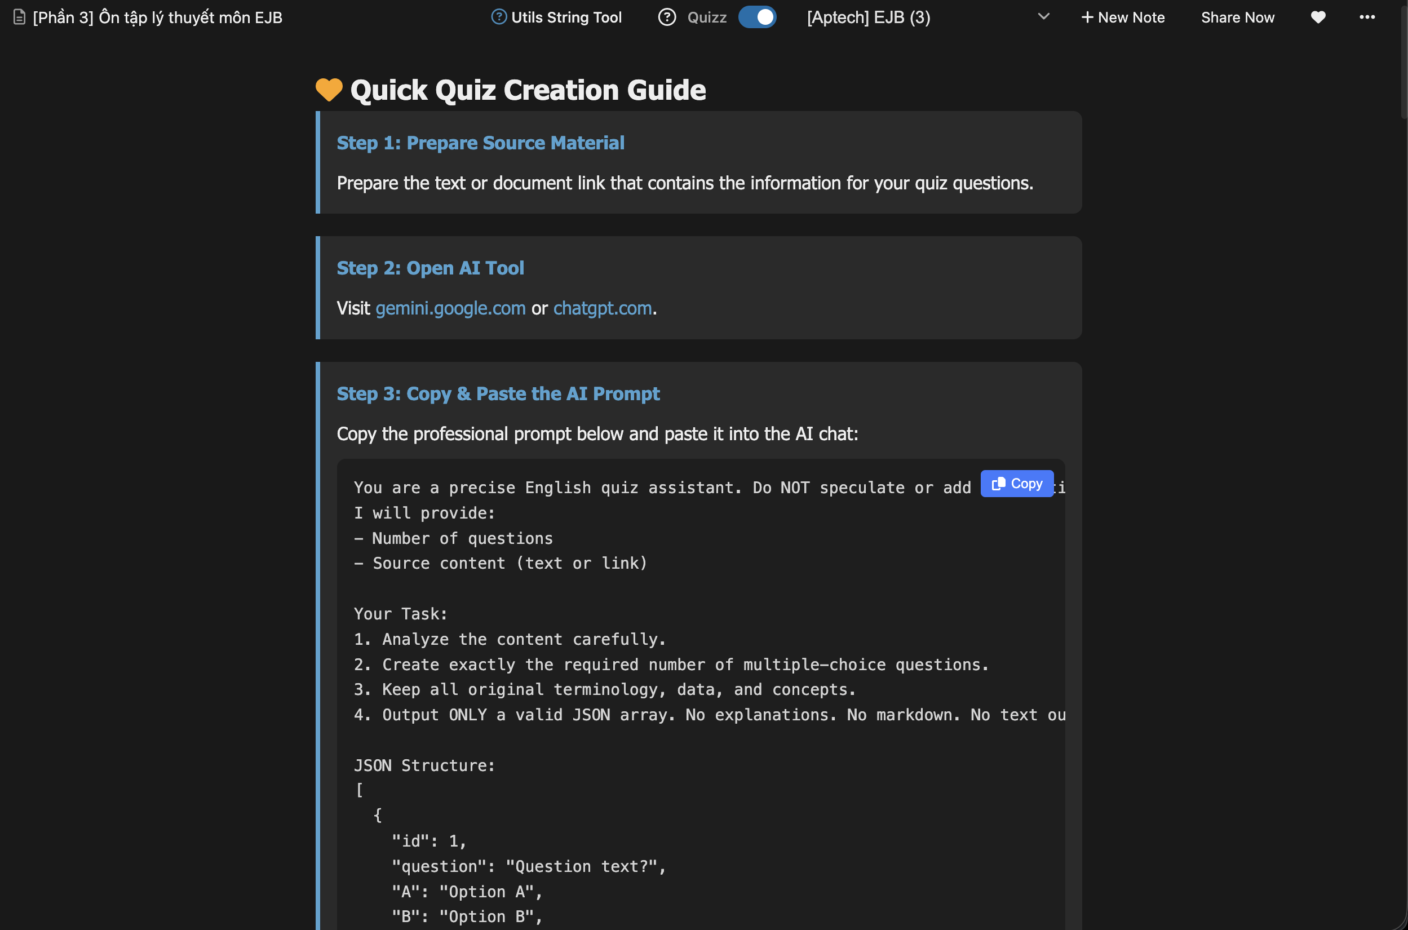Click the Copy button for the AI prompt
Image resolution: width=1408 pixels, height=930 pixels.
click(1025, 484)
